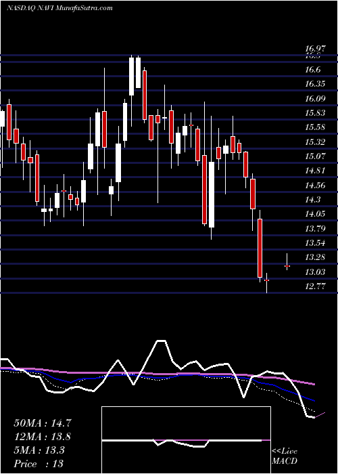
Task: Click the 15.58 price axis label
Action: pos(315,127)
